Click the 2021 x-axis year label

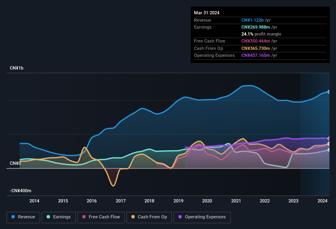[236, 201]
